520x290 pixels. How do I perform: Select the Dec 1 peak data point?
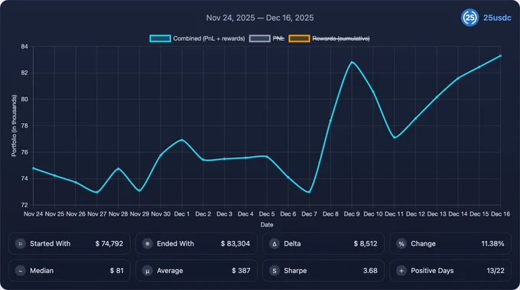182,140
